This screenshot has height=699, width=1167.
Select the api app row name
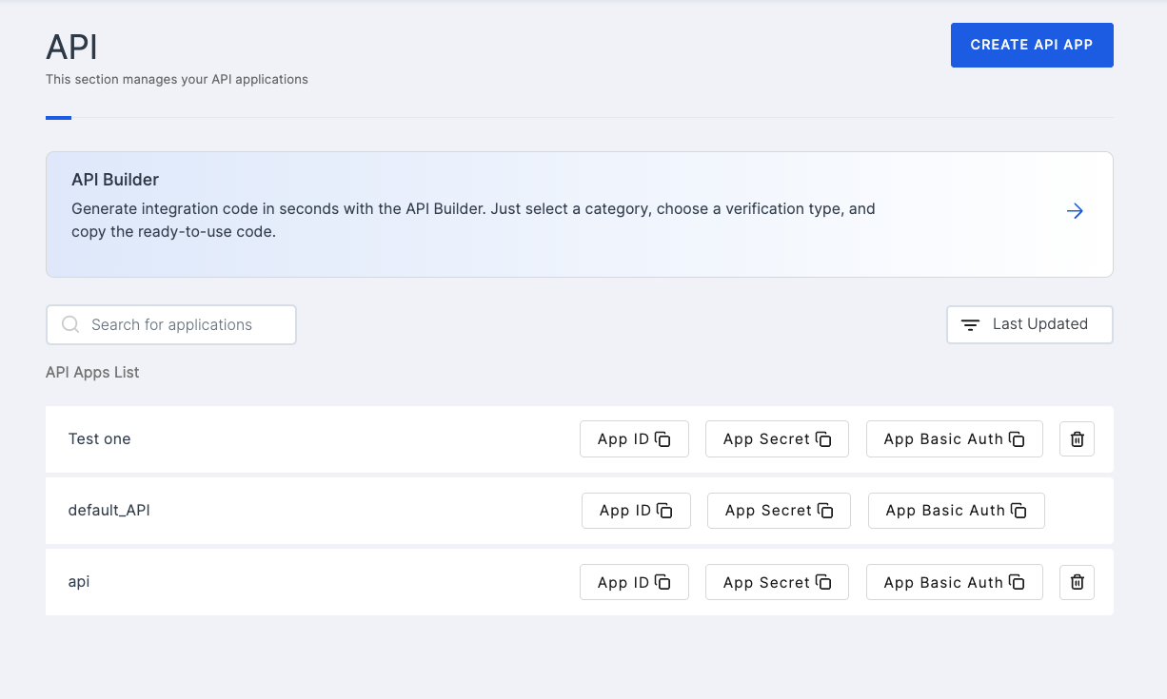[x=79, y=582]
